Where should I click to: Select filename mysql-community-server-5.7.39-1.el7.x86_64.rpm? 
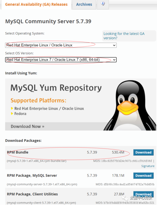[x=42, y=184]
